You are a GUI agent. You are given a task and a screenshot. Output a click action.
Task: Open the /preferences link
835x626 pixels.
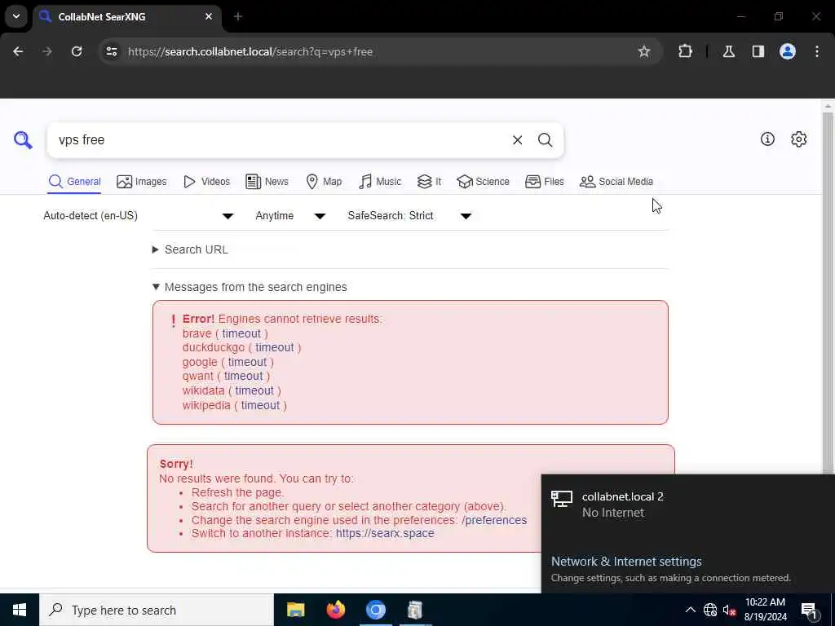click(x=494, y=520)
